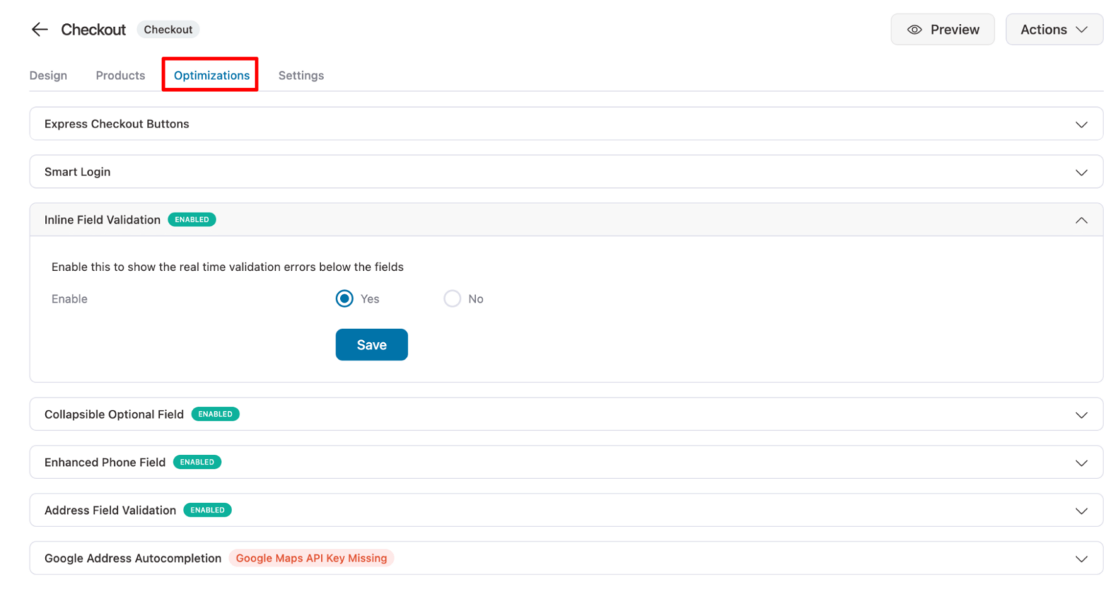
Task: Click the eye icon in the Preview button
Action: click(913, 29)
